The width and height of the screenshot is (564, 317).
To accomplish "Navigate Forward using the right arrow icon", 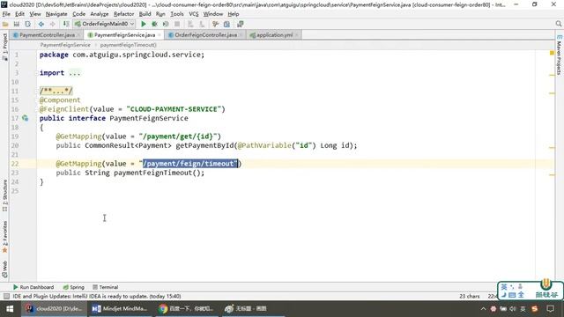I will tap(53, 24).
